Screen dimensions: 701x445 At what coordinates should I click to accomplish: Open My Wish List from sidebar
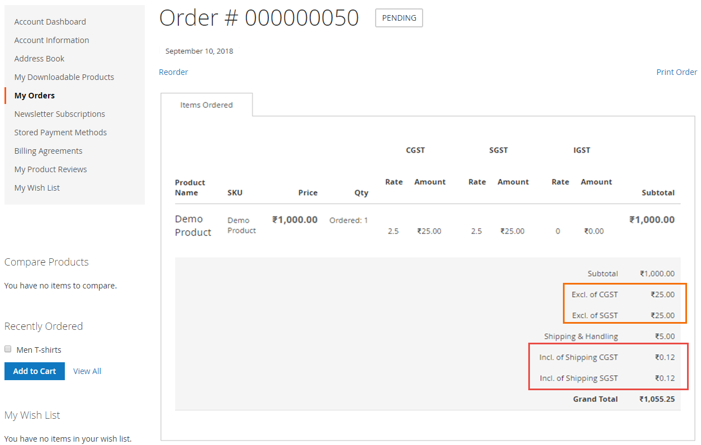pos(37,187)
